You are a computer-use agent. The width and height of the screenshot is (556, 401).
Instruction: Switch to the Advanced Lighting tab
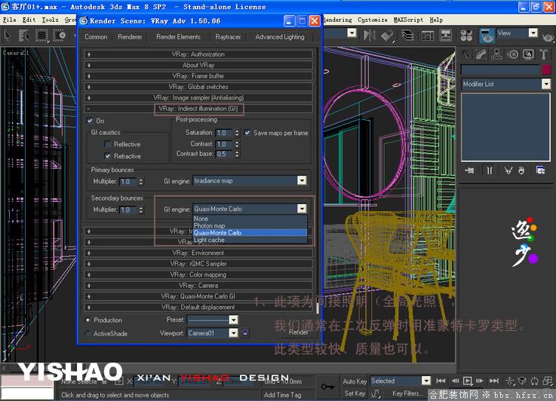click(280, 37)
